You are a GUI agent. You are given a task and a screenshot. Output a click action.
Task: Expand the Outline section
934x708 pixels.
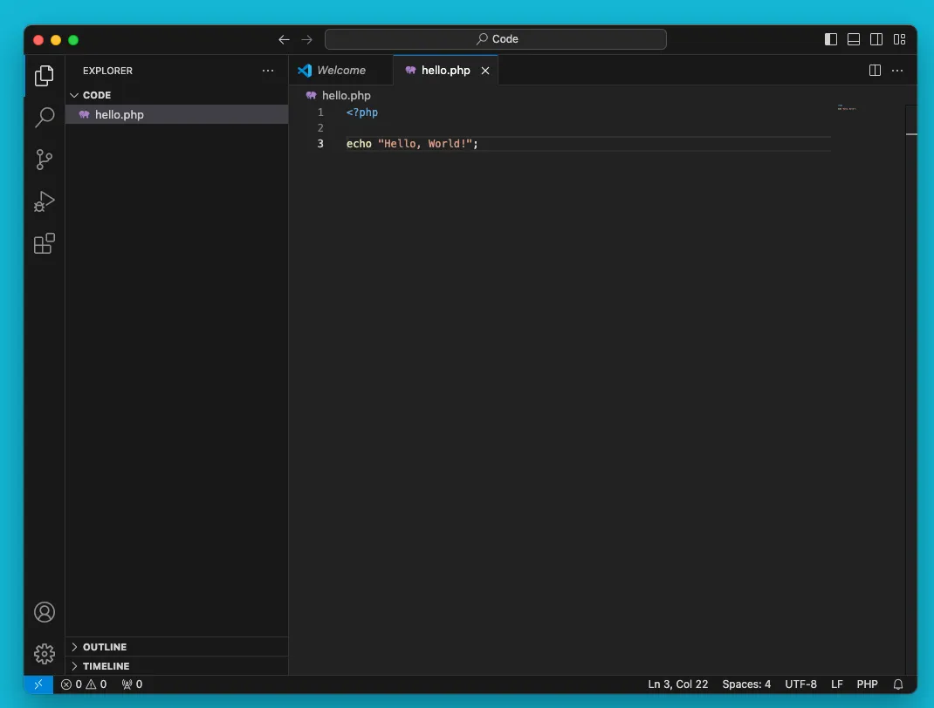click(x=104, y=647)
